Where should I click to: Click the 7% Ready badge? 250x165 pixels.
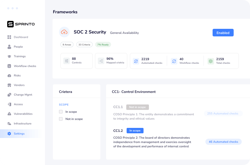point(103,45)
